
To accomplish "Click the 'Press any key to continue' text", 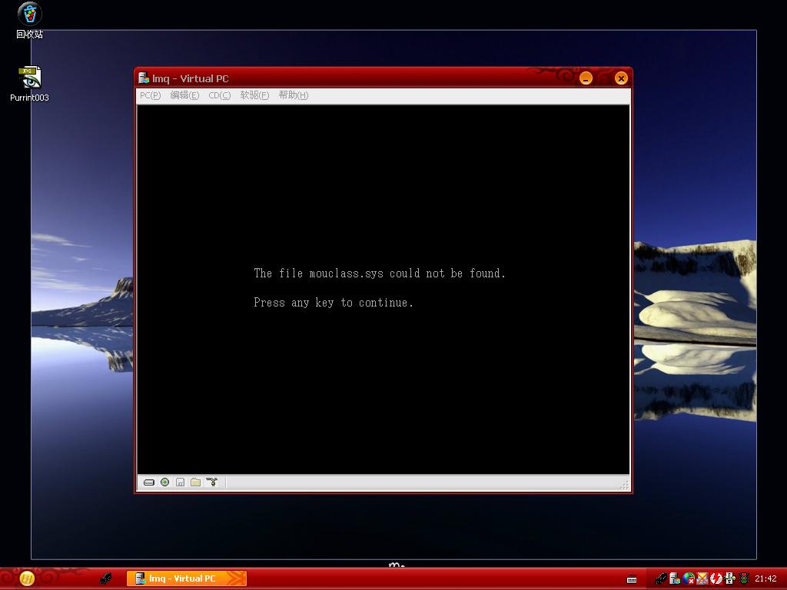I will [334, 303].
